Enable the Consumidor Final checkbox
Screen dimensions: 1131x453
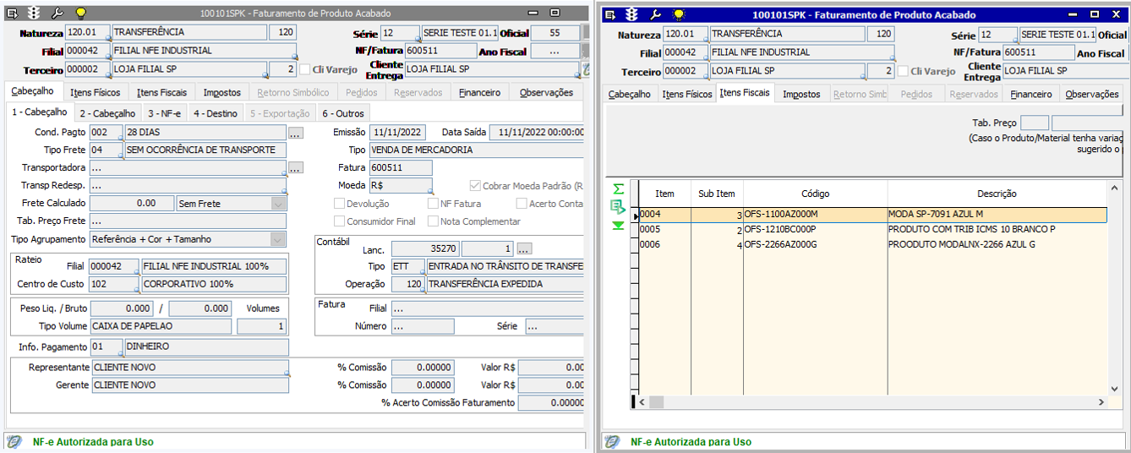(x=339, y=221)
